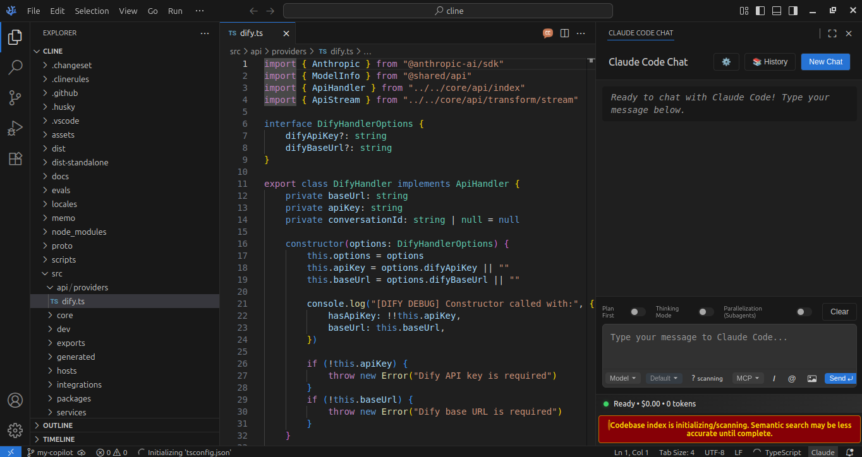Open the Selection menu
This screenshot has width=862, height=457.
(x=92, y=11)
